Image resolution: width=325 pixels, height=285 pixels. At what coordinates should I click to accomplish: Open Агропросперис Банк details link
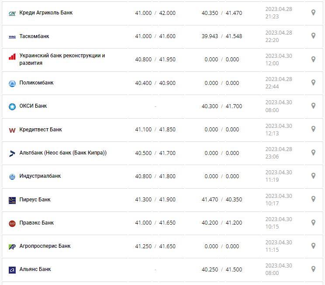click(x=45, y=246)
